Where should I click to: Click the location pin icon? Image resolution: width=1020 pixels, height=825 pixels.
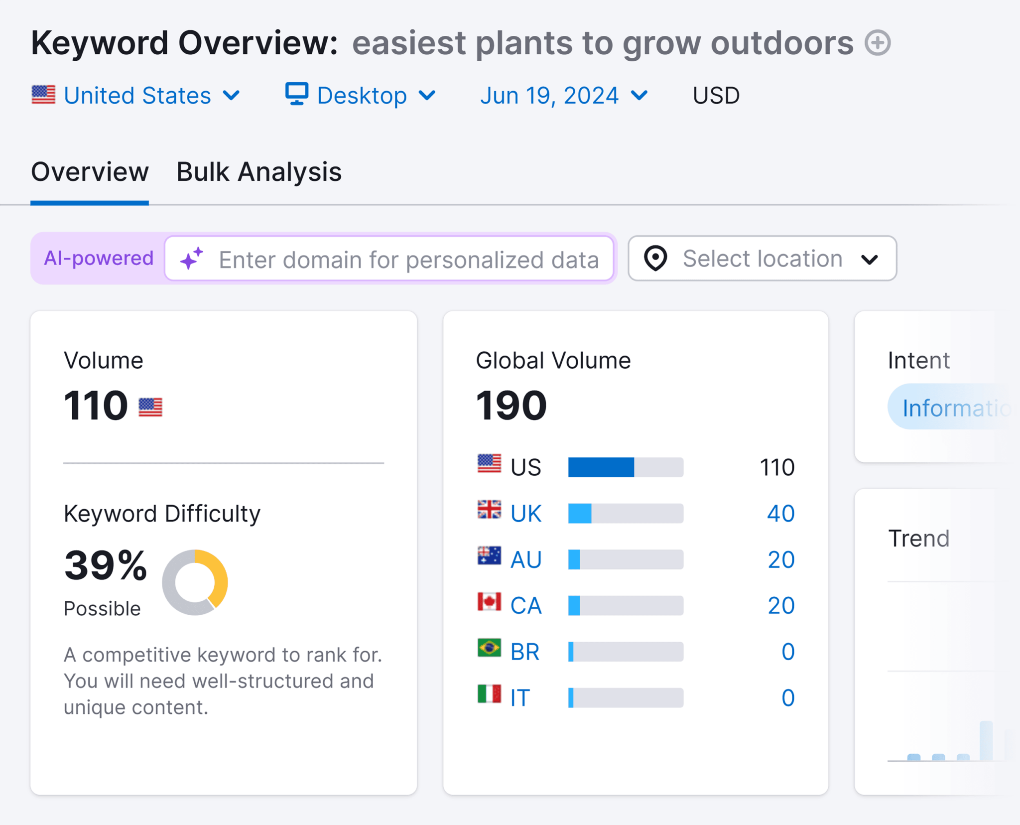(655, 259)
